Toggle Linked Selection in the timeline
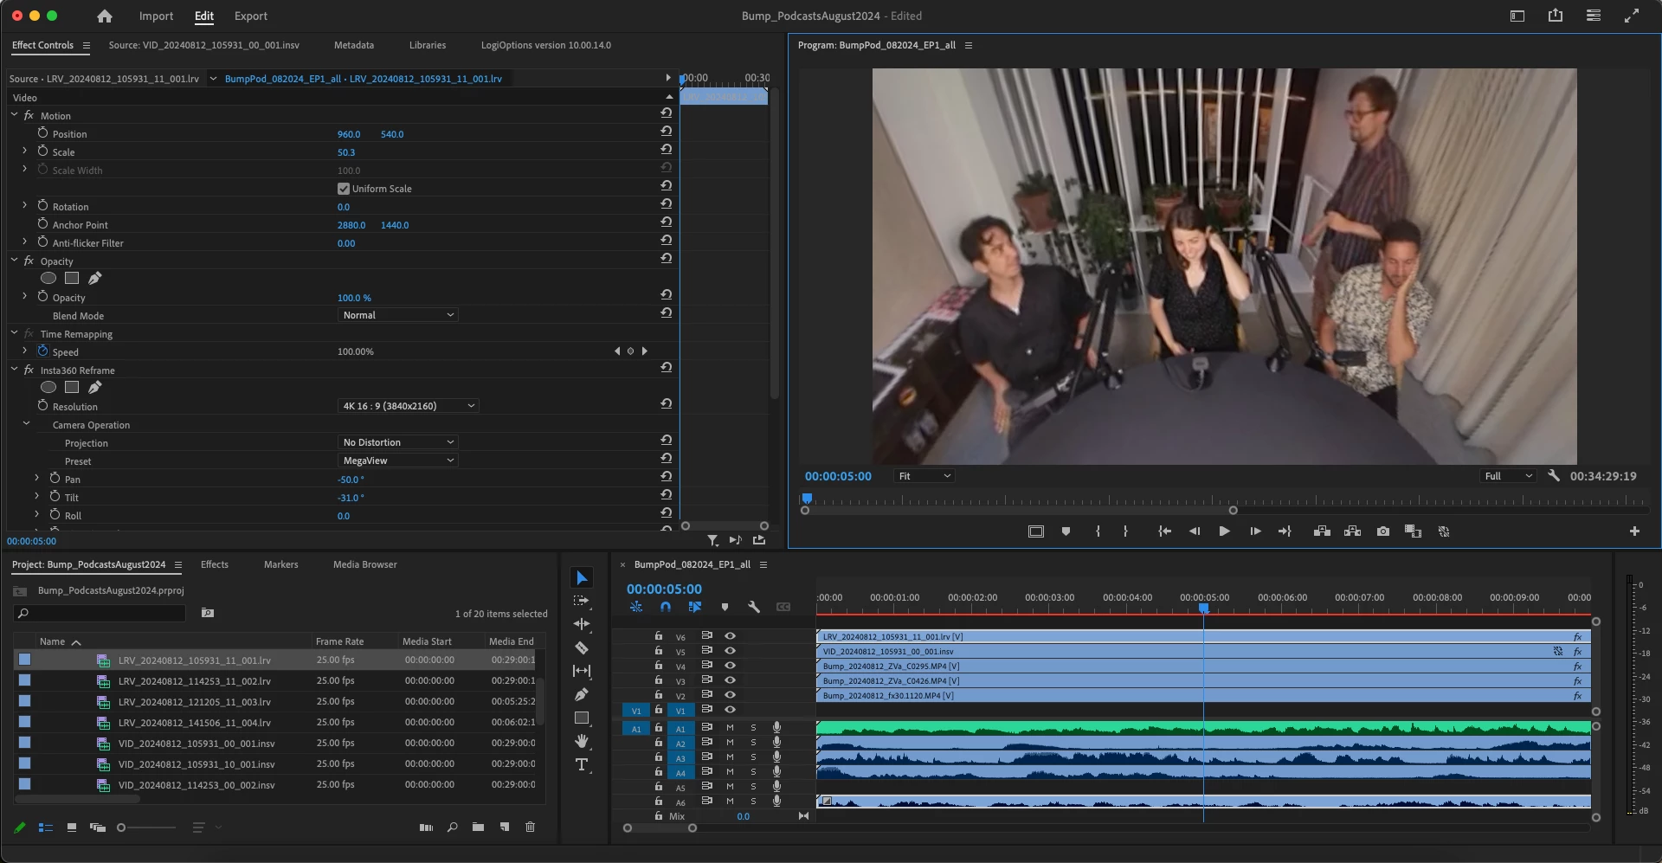This screenshot has height=863, width=1662. tap(694, 607)
